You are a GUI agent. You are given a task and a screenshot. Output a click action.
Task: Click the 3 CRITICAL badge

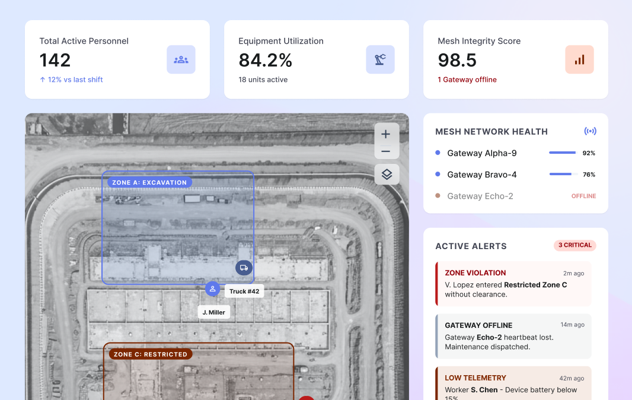574,245
